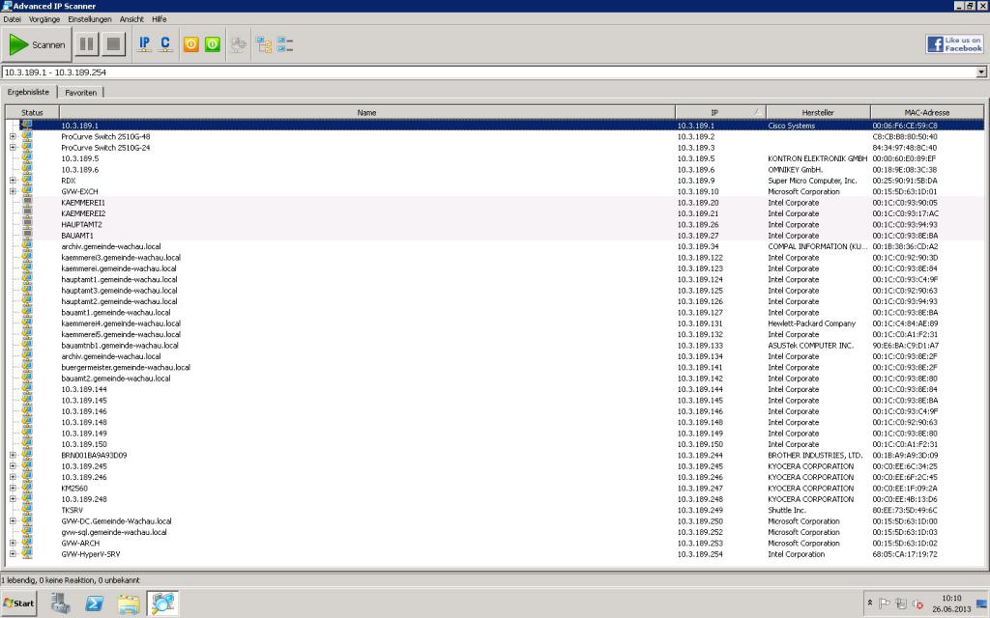Click the computer icon beside gvw-sql.gemeinde-wachau.local
Image resolution: width=990 pixels, height=618 pixels.
click(27, 532)
